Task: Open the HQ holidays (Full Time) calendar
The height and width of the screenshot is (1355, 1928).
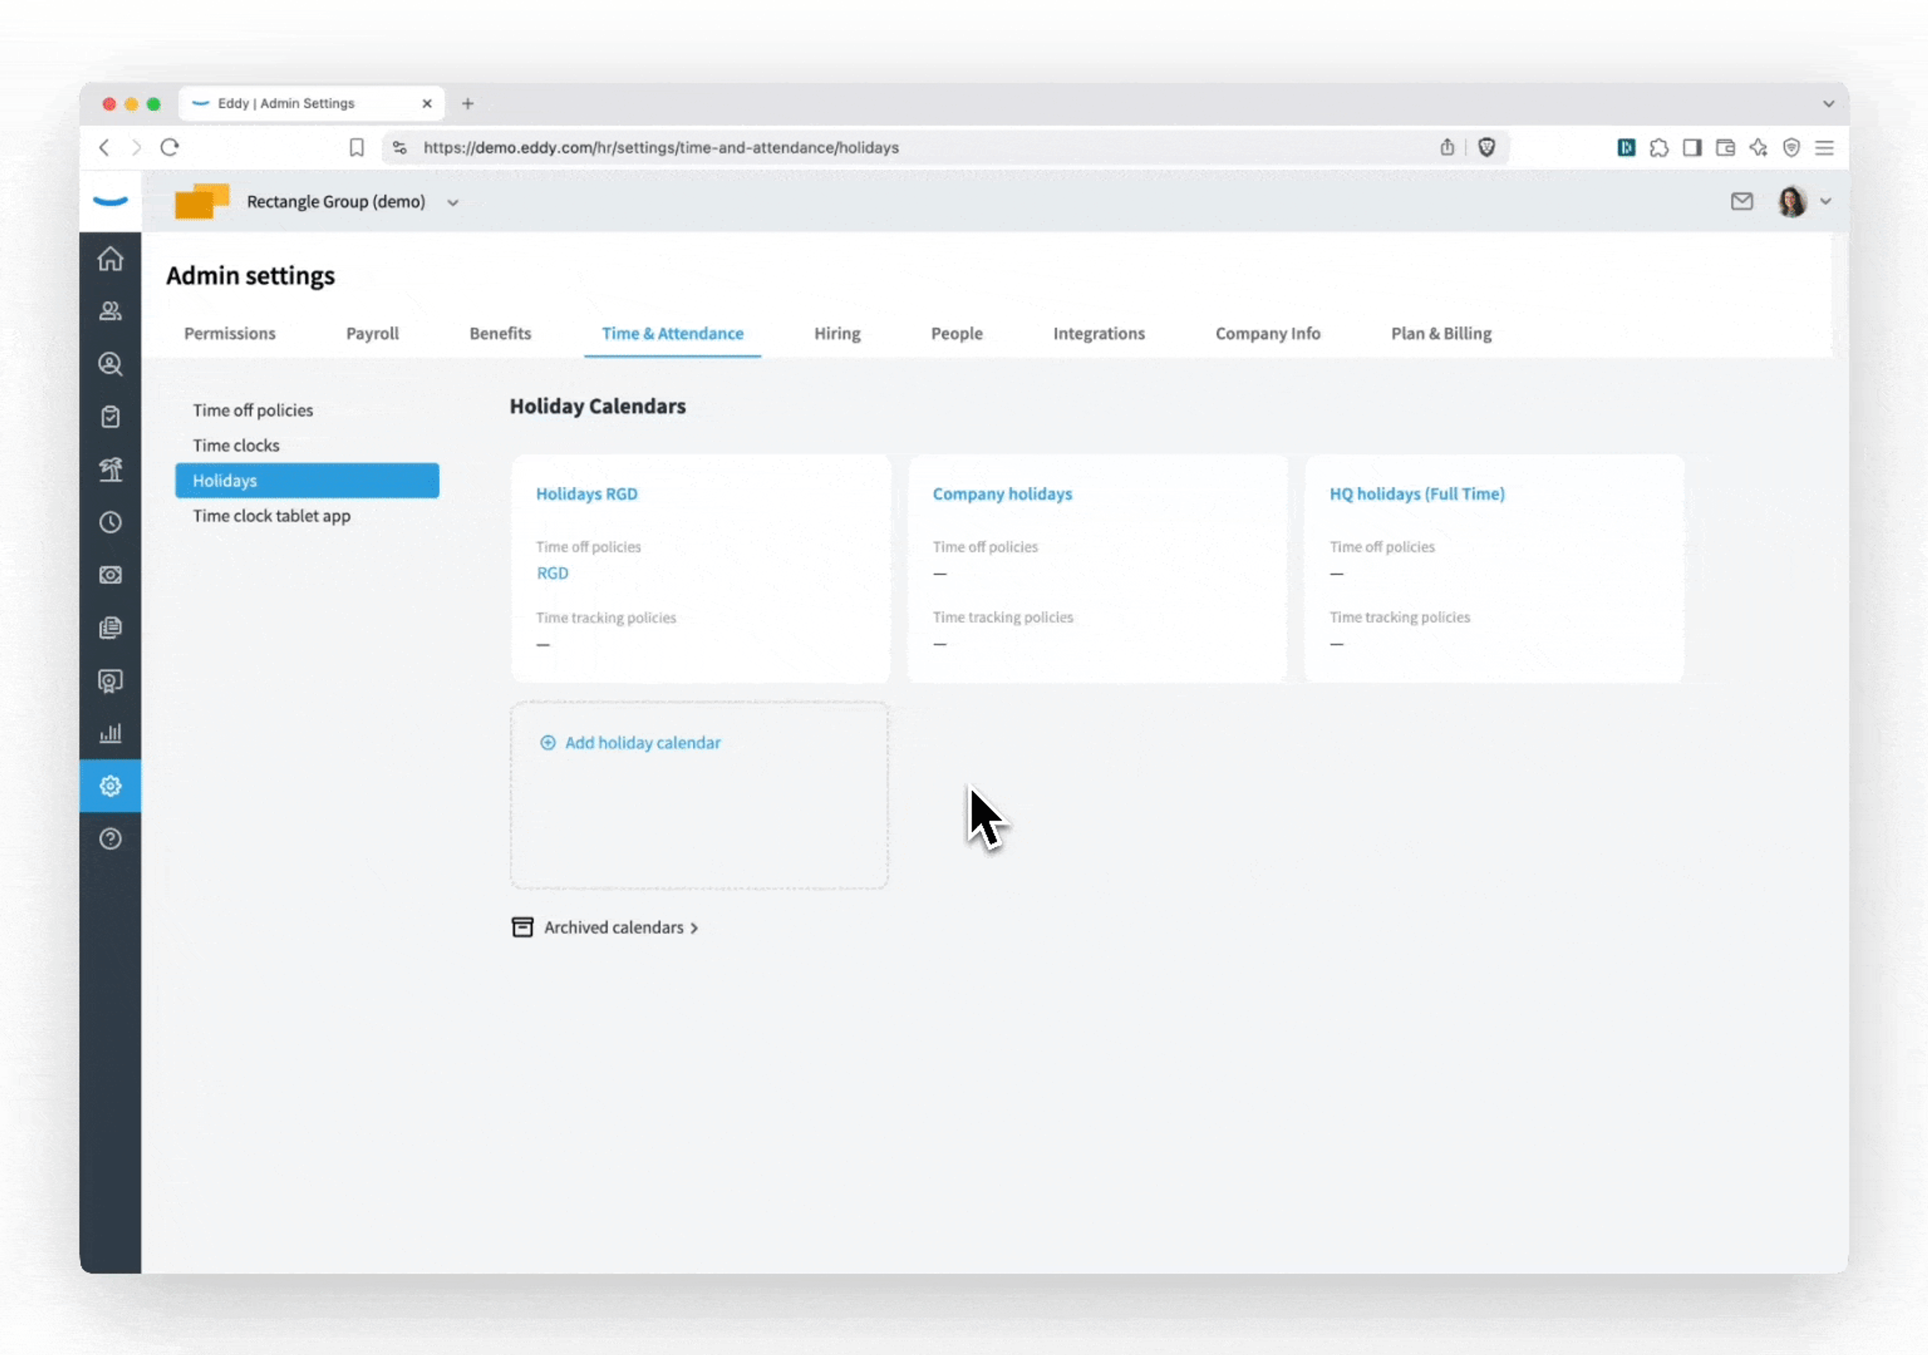Action: pyautogui.click(x=1416, y=494)
